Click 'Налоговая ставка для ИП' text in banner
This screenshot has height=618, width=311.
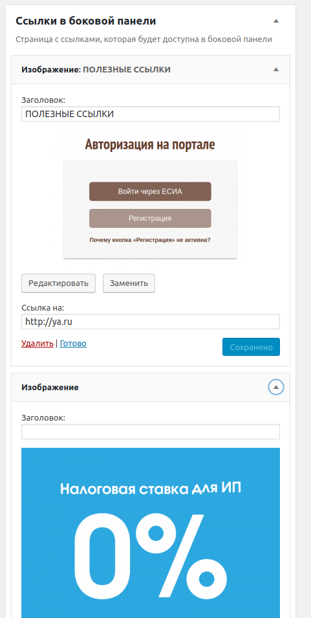point(151,489)
